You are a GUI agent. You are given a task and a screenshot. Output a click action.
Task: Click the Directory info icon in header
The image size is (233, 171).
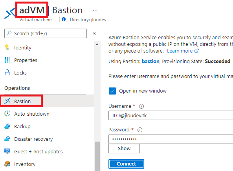click(x=64, y=19)
